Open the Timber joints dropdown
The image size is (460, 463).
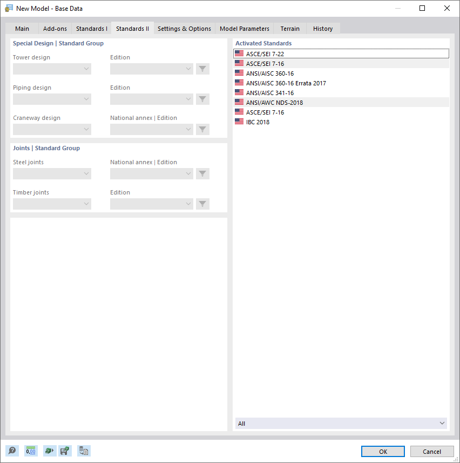tap(52, 204)
